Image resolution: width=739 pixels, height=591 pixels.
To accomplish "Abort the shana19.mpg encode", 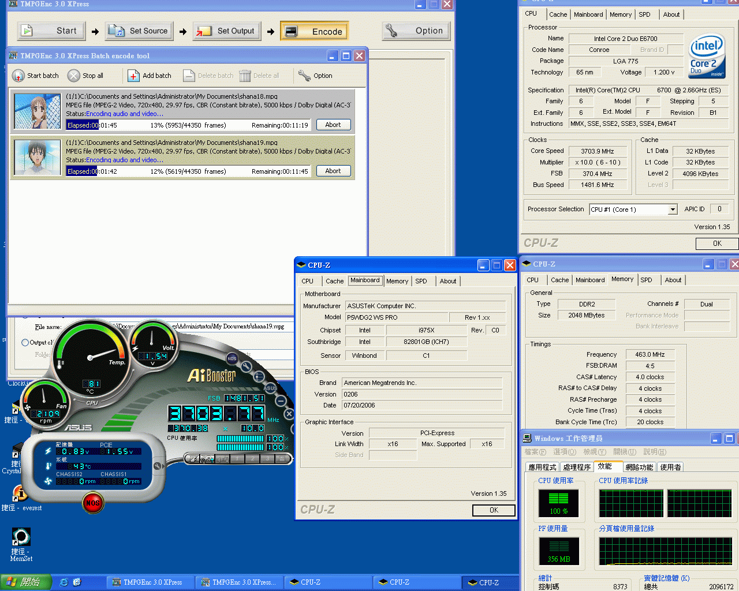I will coord(333,171).
